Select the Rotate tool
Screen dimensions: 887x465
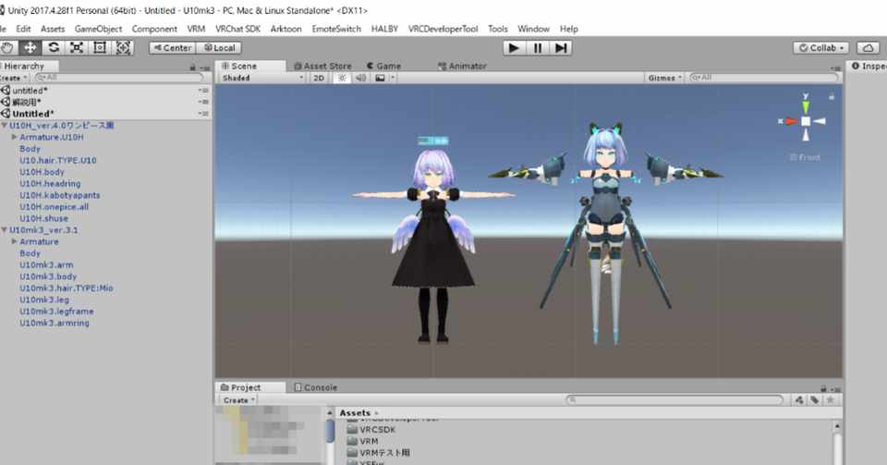tap(54, 48)
